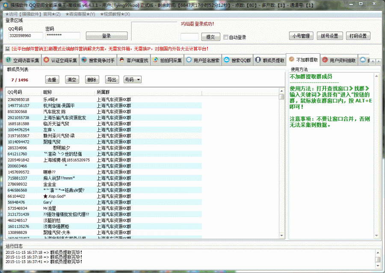Image resolution: width=385 pixels, height=273 pixels.
Task: Open 视频教程 menu item
Action: 115,14
